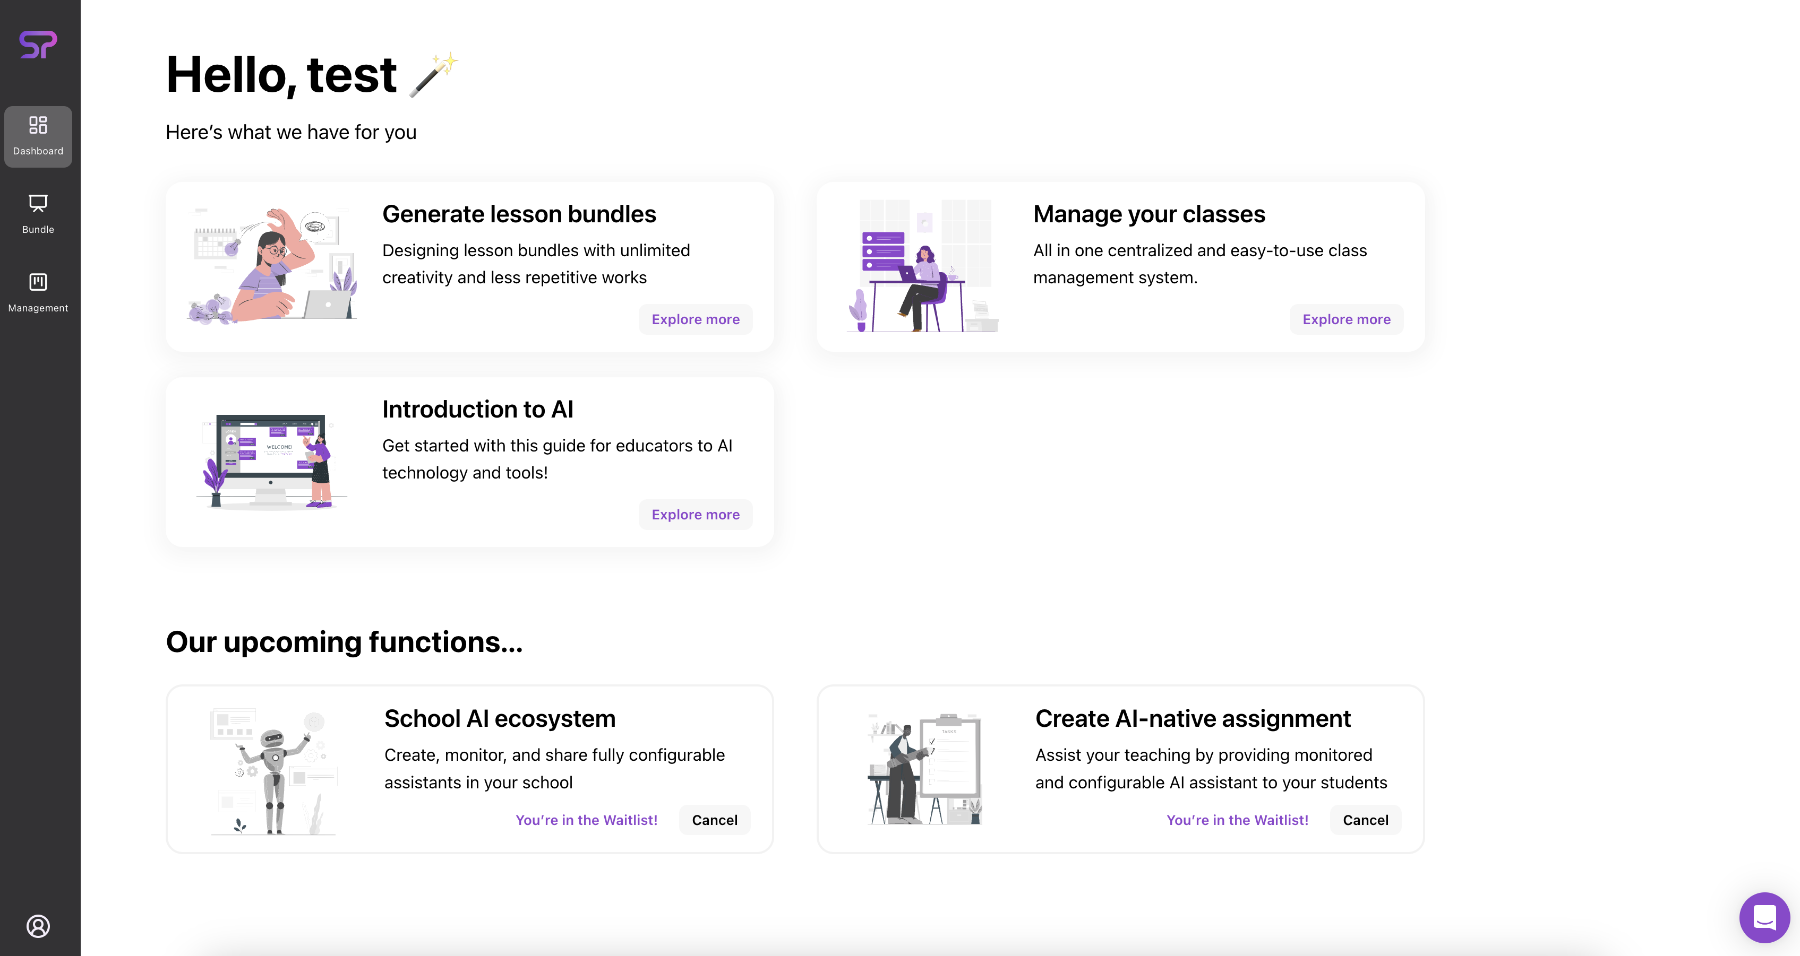
Task: Open the chat support bubble icon
Action: [1764, 917]
